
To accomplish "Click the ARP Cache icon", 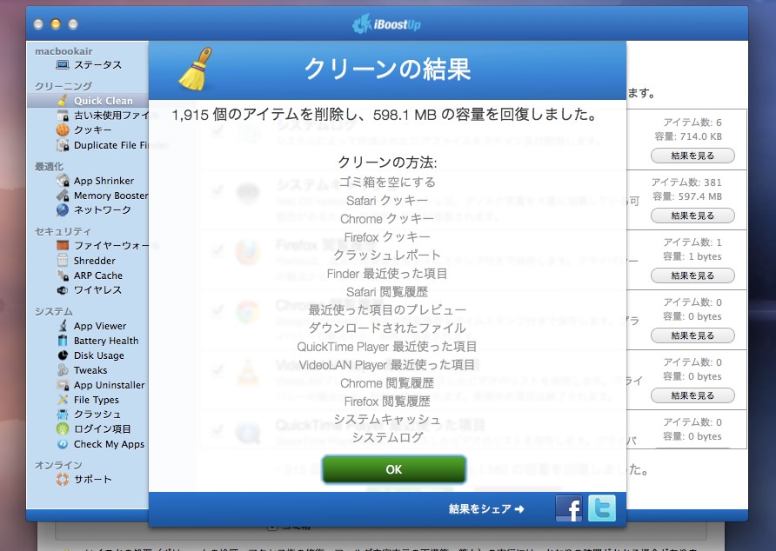I will point(63,275).
